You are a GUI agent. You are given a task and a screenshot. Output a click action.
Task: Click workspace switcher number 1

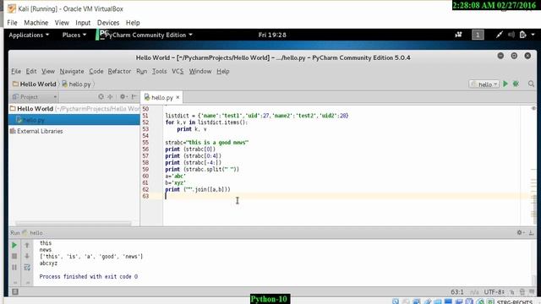(478, 35)
